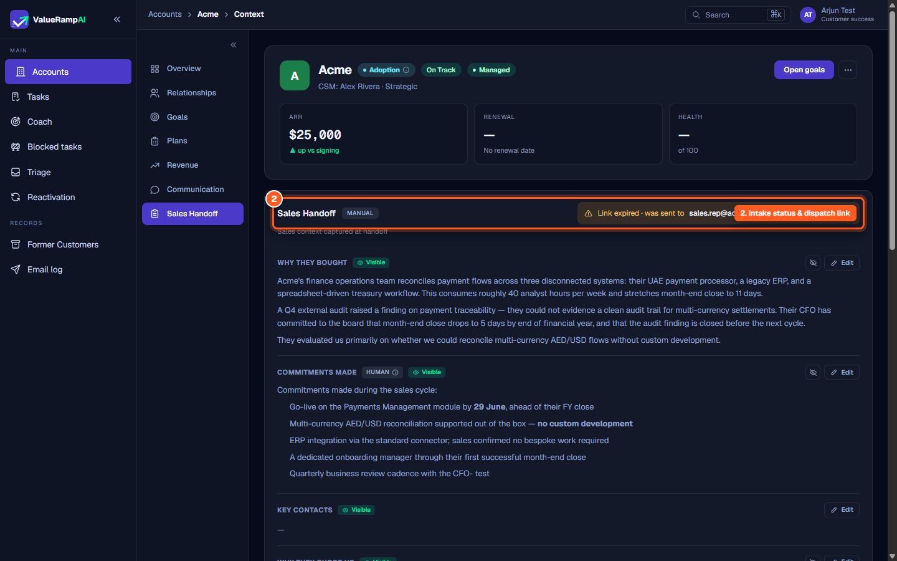Click the Former Customers archive icon
This screenshot has width=897, height=561.
pos(16,244)
